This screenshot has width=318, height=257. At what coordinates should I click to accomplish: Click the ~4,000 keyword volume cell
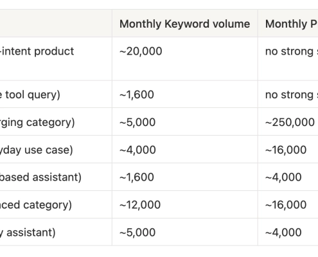tap(185, 149)
